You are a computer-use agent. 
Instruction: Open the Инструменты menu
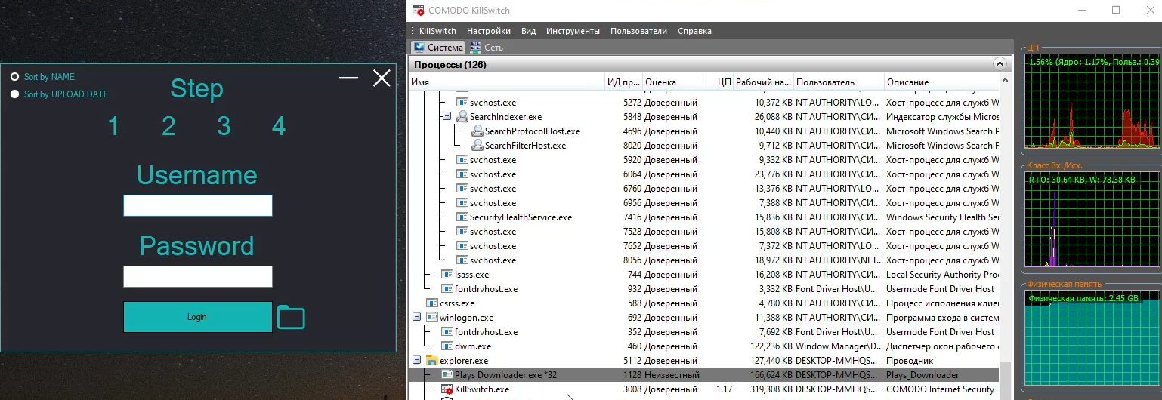(573, 31)
